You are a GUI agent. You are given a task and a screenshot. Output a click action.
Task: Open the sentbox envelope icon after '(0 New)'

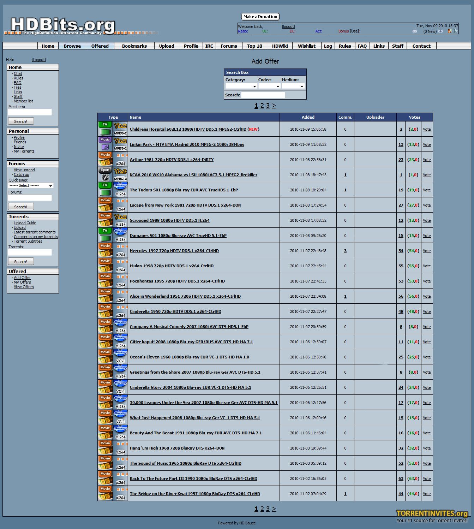coord(440,31)
